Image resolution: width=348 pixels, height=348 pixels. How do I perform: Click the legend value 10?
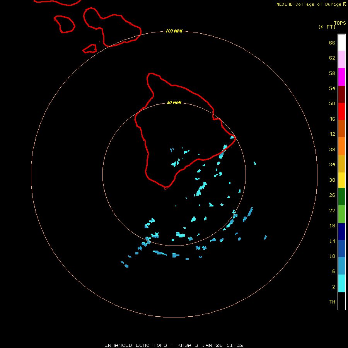pyautogui.click(x=332, y=256)
